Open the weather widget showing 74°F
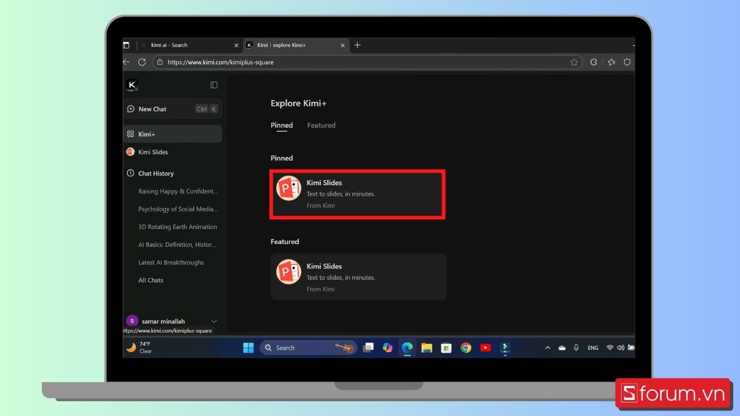 [139, 348]
